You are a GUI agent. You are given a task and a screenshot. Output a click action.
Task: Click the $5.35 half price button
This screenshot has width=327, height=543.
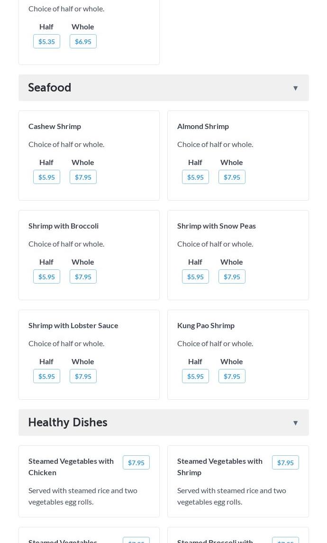46,41
